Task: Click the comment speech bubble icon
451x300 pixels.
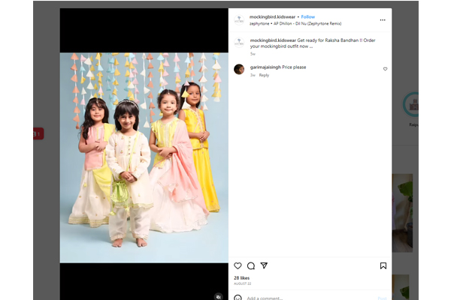Action: pos(251,265)
